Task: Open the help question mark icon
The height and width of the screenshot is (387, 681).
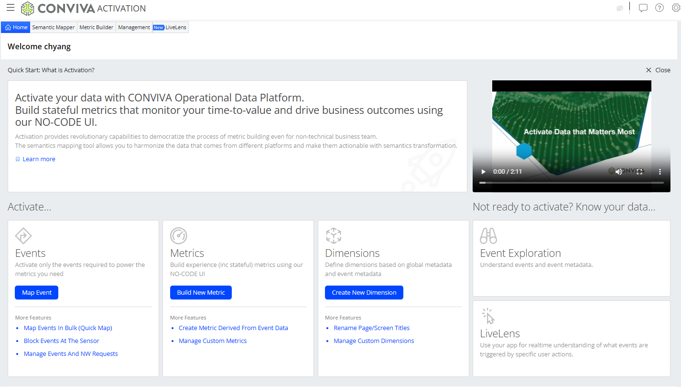Action: click(x=659, y=8)
